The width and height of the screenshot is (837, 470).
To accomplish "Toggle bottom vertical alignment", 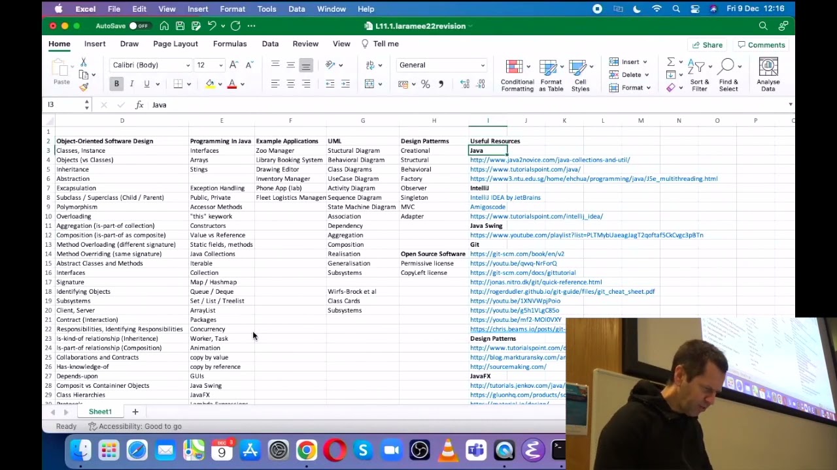I will [305, 65].
